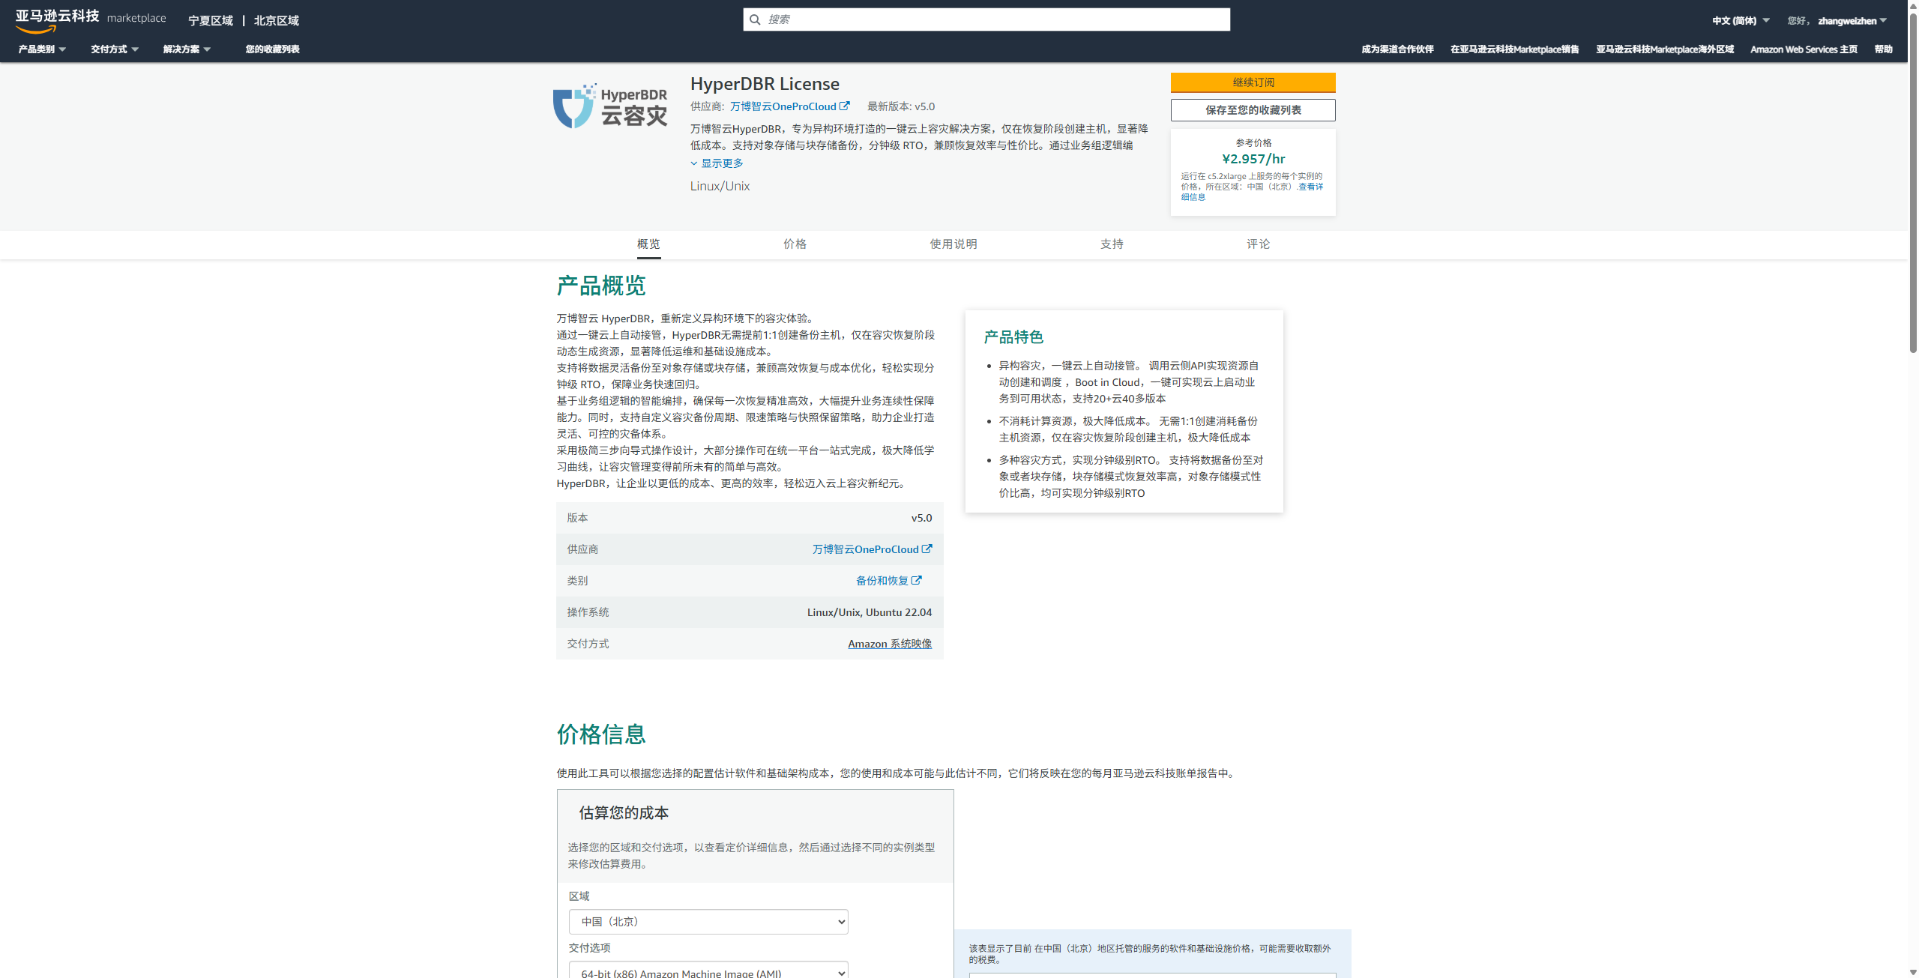Switch to the 价格 tab
The height and width of the screenshot is (978, 1919).
(x=795, y=244)
